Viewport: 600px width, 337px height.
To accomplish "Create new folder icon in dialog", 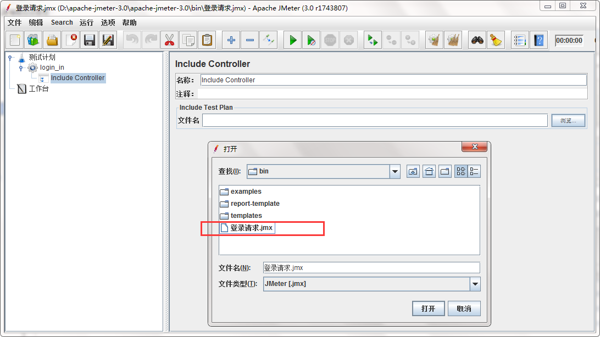I will (x=445, y=172).
